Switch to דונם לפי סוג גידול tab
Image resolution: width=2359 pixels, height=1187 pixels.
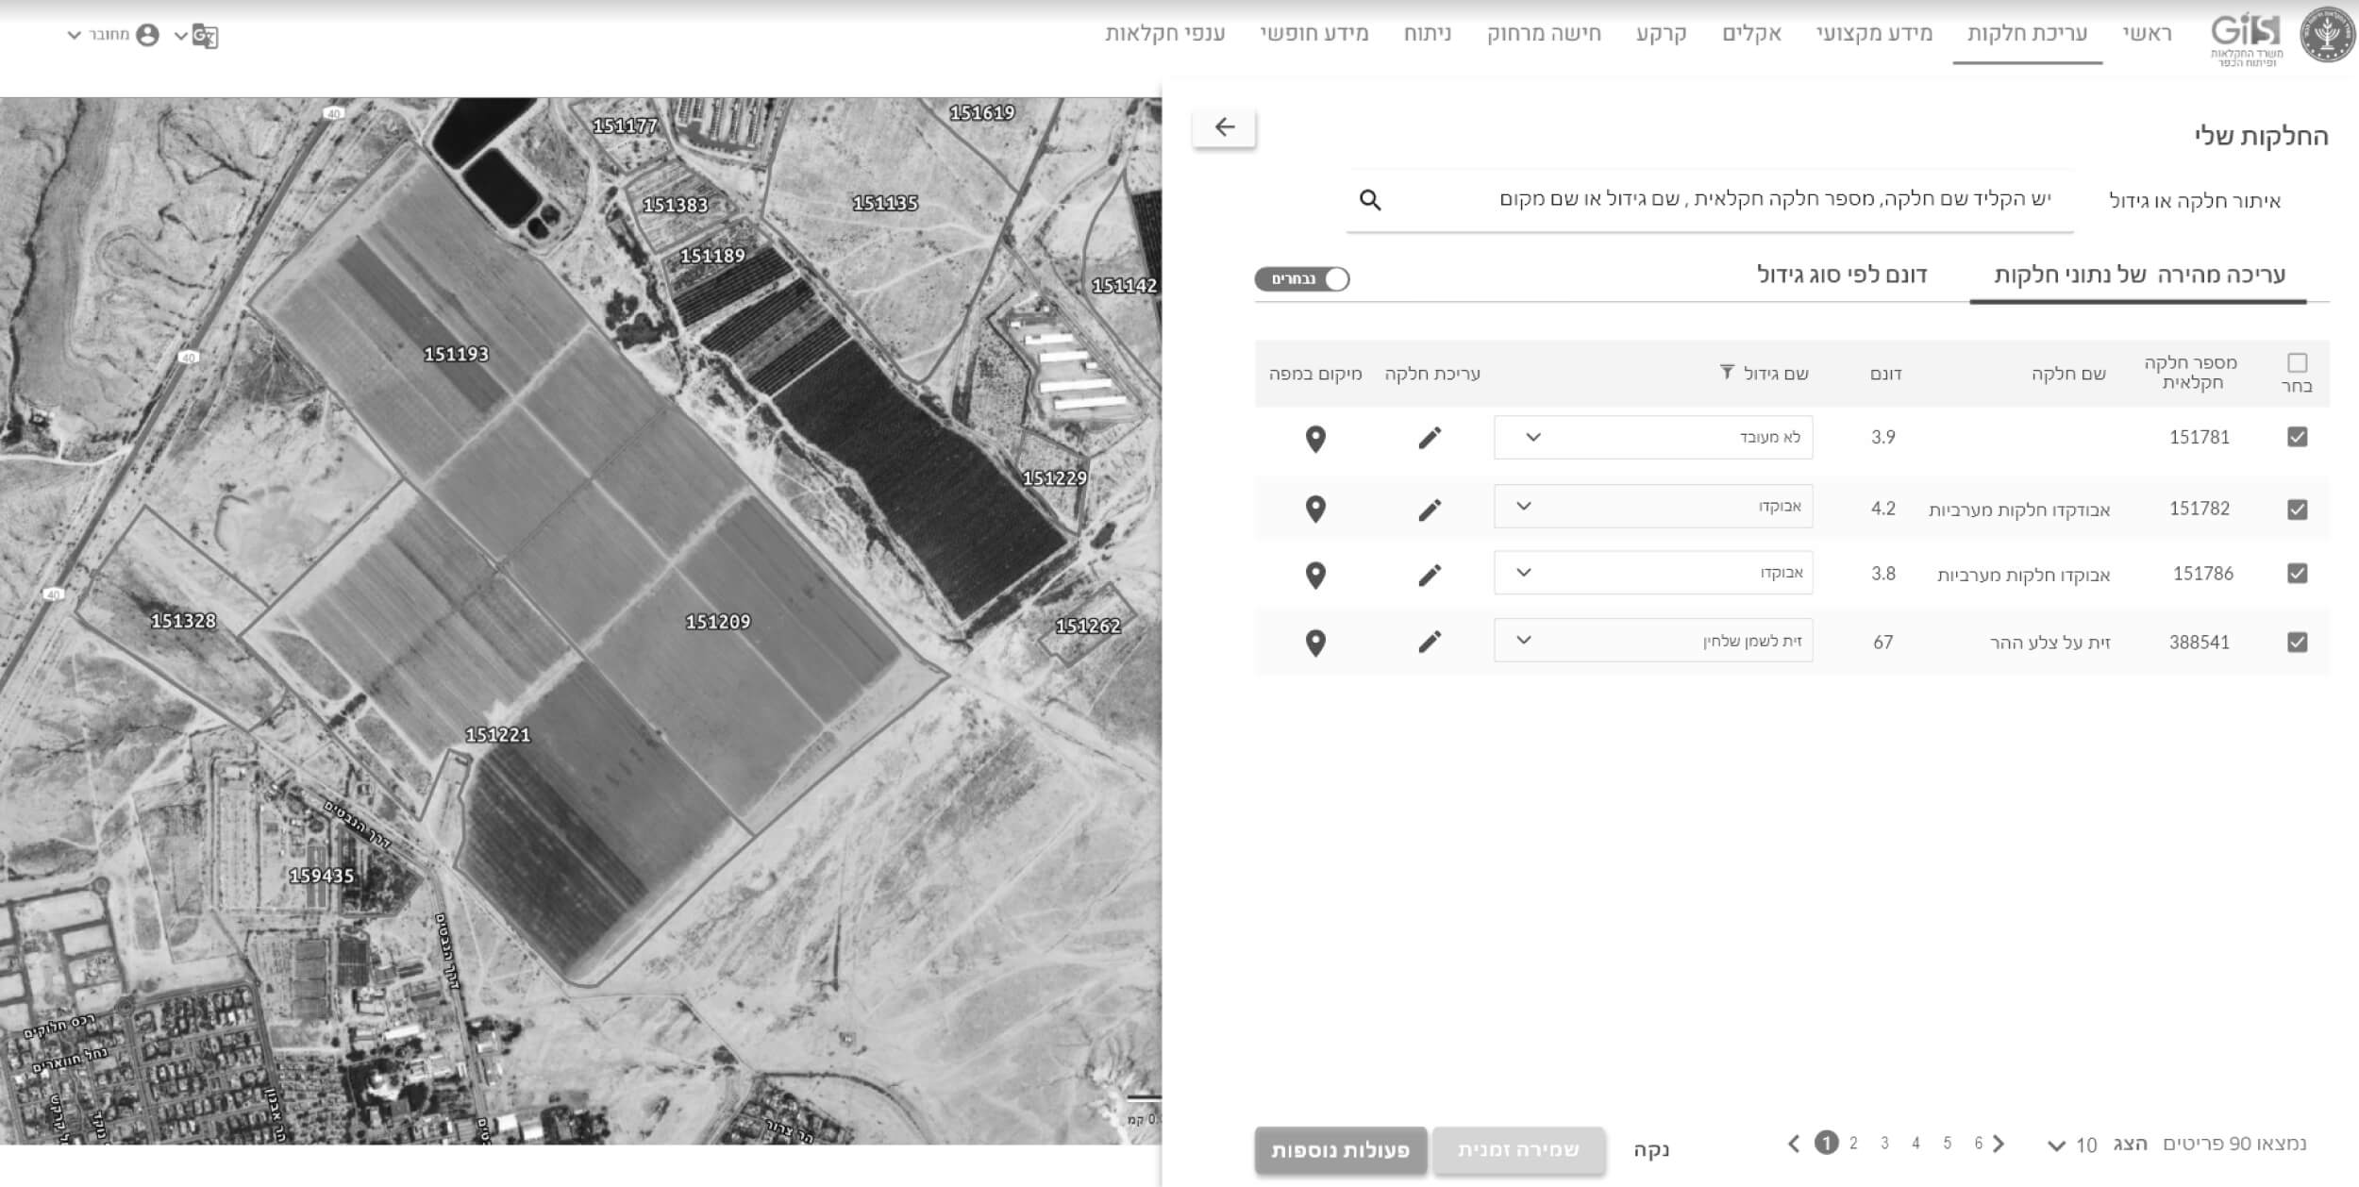[1841, 276]
